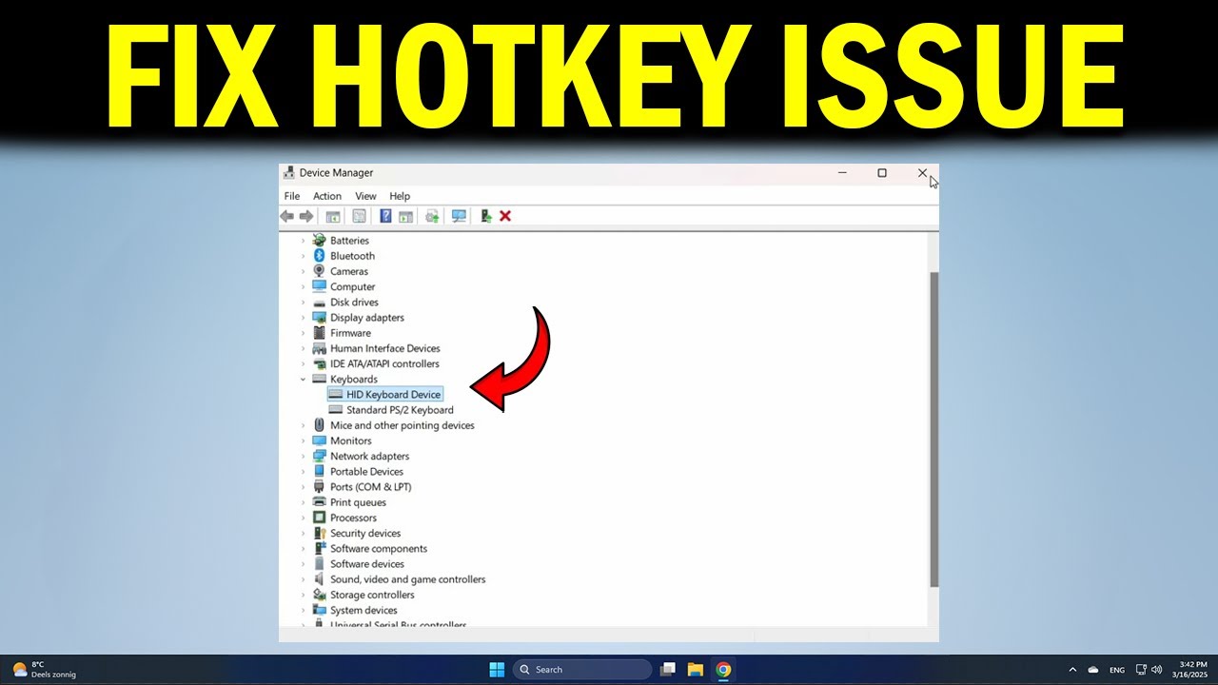Click the red X Uninstall device icon
This screenshot has width=1218, height=685.
pyautogui.click(x=505, y=216)
